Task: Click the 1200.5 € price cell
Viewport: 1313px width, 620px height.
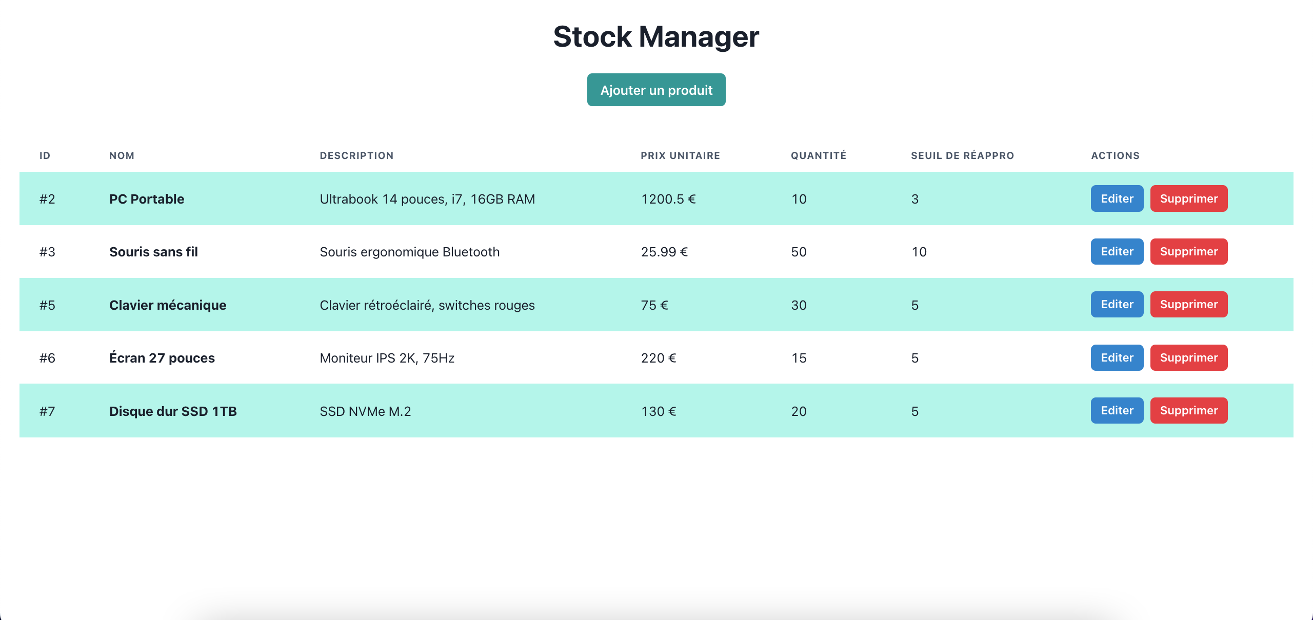Action: (668, 199)
